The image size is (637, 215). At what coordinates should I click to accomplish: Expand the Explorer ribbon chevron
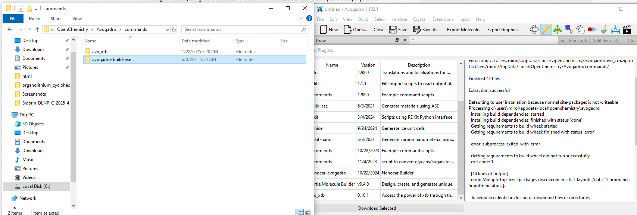(301, 18)
